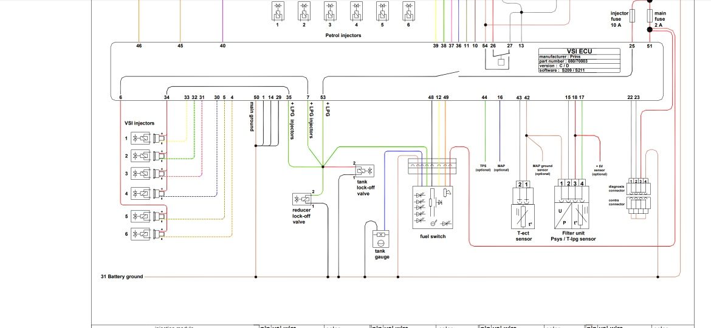Click the fuel switch LED panel symbol
Image resolution: width=711 pixels, height=328 pixels.
click(432, 207)
